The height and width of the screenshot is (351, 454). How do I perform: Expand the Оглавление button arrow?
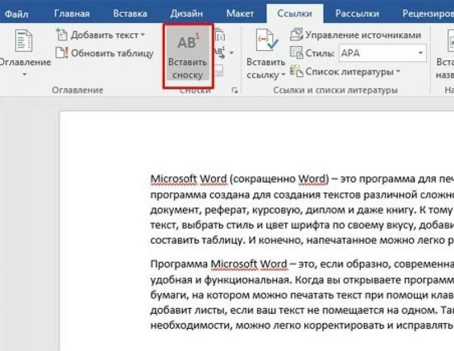click(x=25, y=74)
